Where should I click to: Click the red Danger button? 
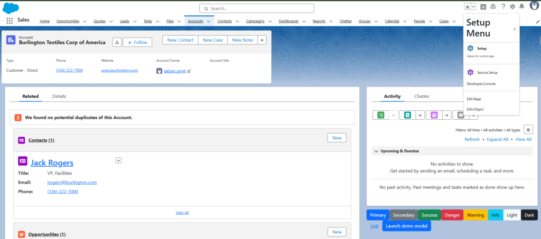click(x=452, y=215)
